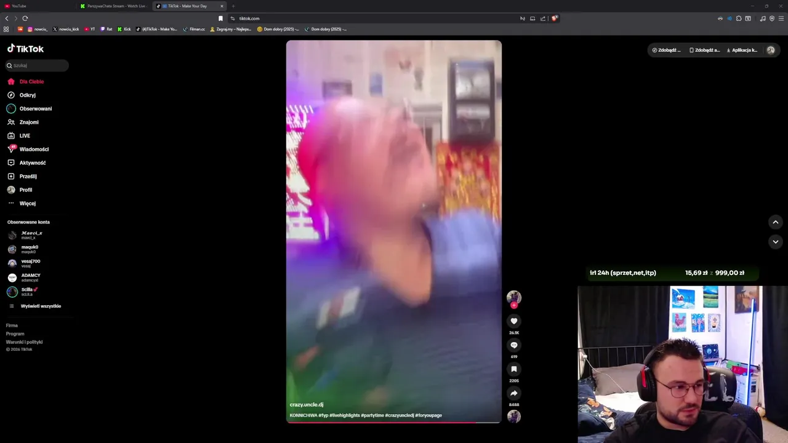This screenshot has width=788, height=443.
Task: Open the Filman.cc bookmark
Action: pyautogui.click(x=195, y=29)
